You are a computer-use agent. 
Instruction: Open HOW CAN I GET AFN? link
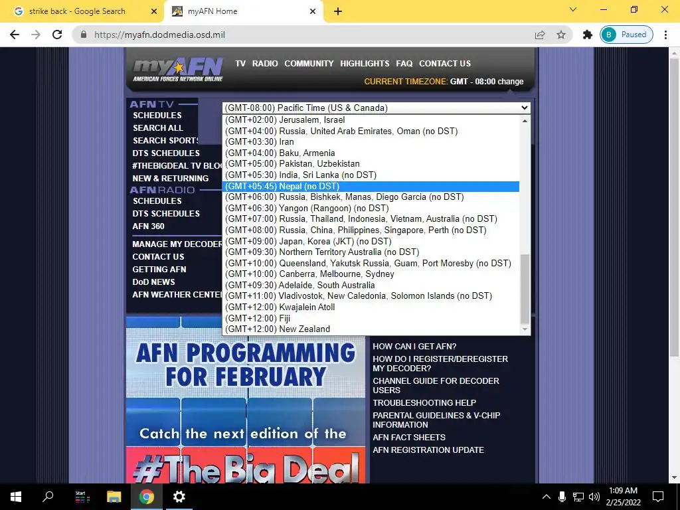(x=414, y=347)
